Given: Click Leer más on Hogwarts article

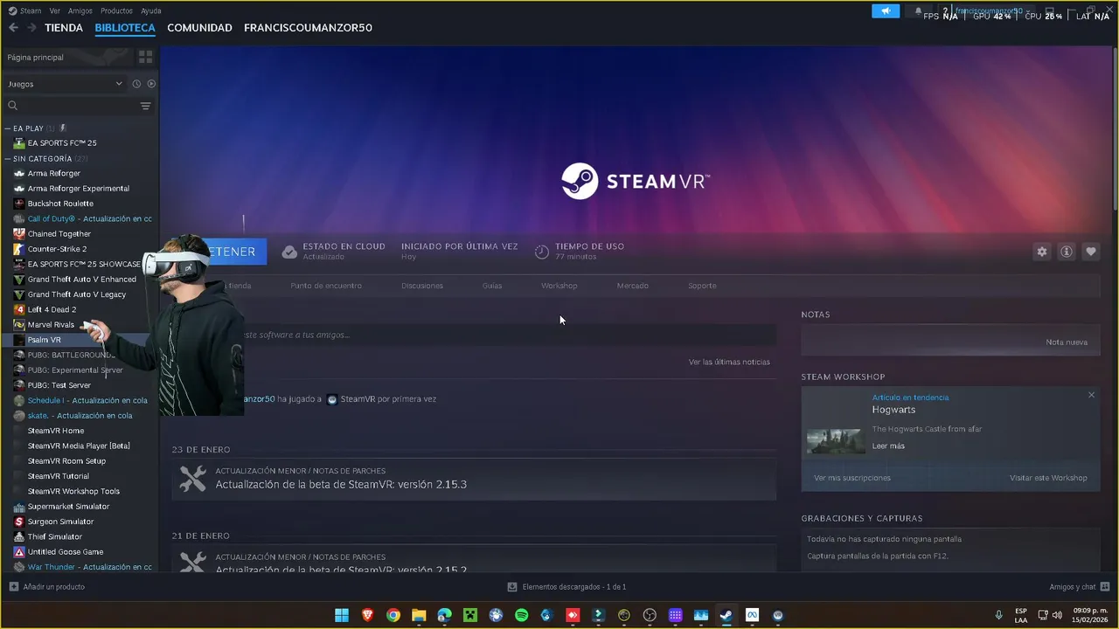Looking at the screenshot, I should [888, 446].
